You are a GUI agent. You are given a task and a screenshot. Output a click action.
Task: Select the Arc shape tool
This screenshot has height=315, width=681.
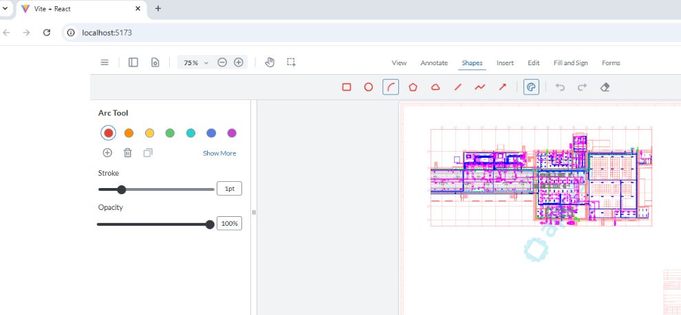391,87
